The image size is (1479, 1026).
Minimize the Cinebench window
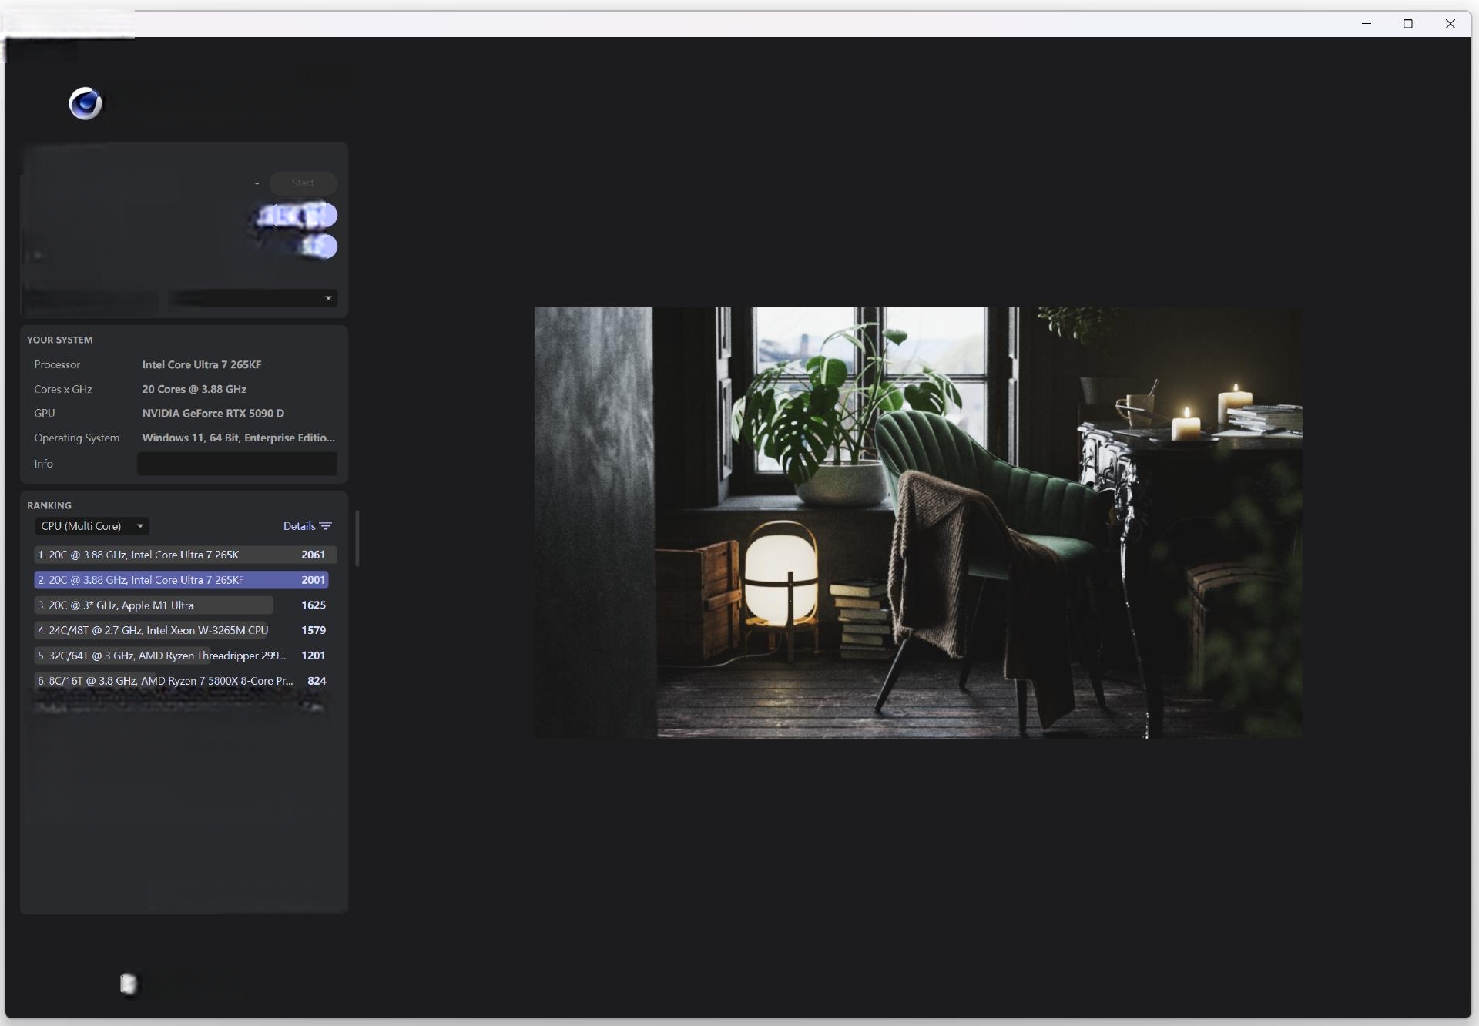point(1367,24)
